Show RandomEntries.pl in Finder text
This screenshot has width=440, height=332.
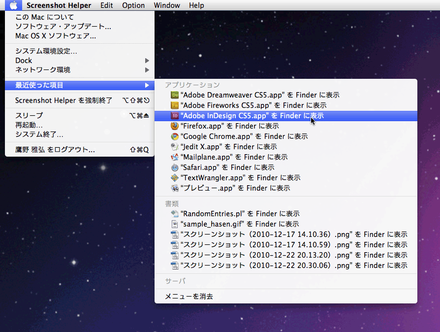coord(240,214)
